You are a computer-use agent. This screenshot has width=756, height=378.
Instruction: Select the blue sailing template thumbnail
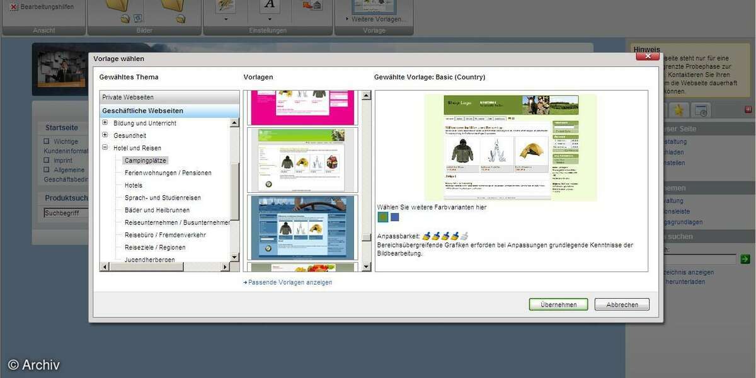302,227
